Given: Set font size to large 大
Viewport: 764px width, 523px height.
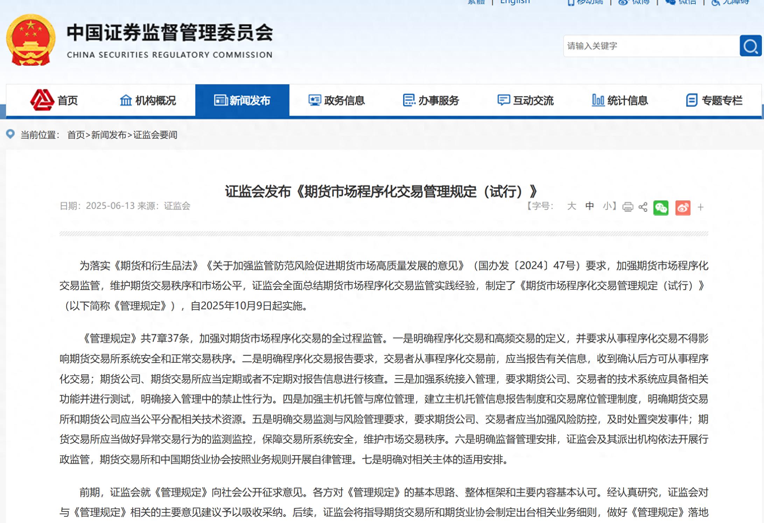Looking at the screenshot, I should pos(571,206).
